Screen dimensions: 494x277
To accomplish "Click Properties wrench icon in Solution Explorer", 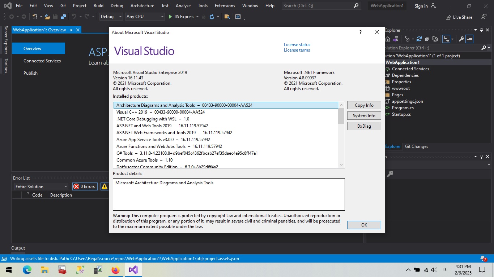I will [x=461, y=39].
